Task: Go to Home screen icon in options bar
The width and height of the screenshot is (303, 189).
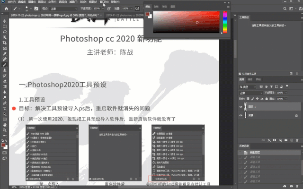Action: point(6,9)
